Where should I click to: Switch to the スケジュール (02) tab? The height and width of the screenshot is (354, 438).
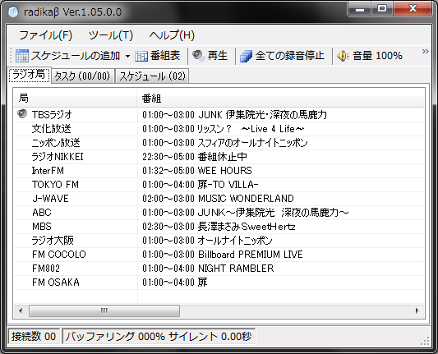click(152, 76)
